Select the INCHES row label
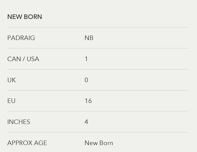 tap(19, 122)
